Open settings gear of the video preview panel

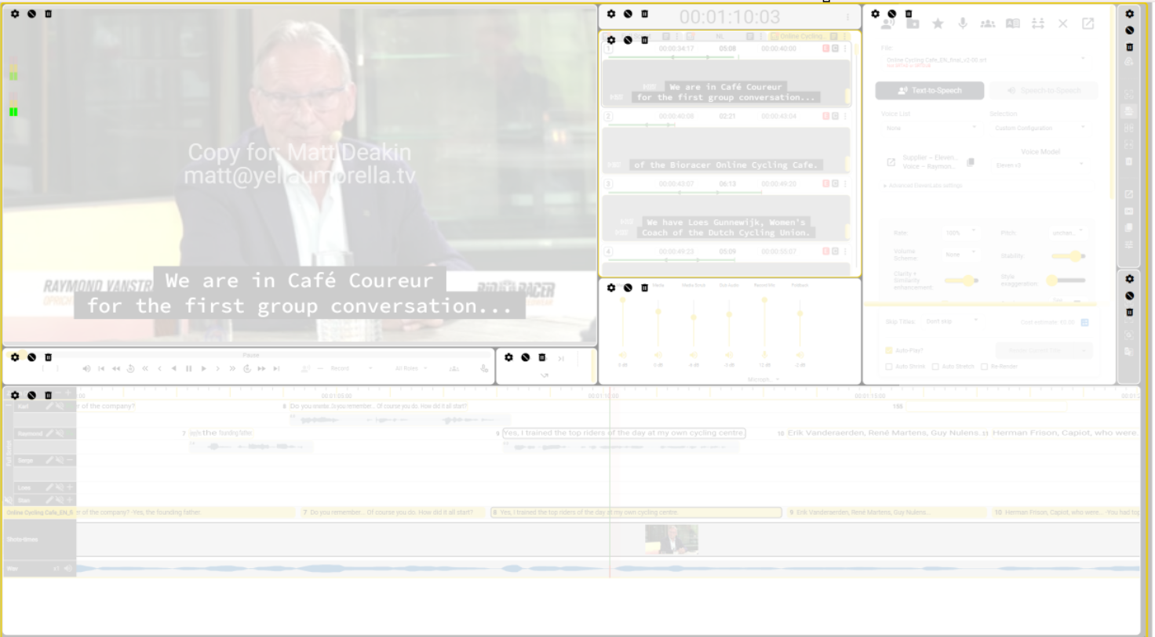[15, 14]
